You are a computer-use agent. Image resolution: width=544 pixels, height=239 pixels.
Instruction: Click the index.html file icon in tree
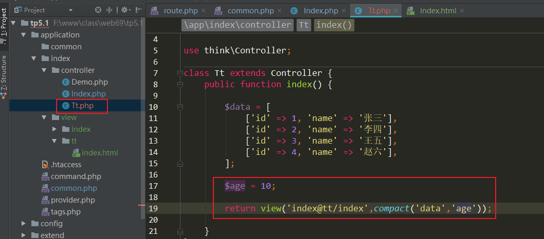pos(76,152)
